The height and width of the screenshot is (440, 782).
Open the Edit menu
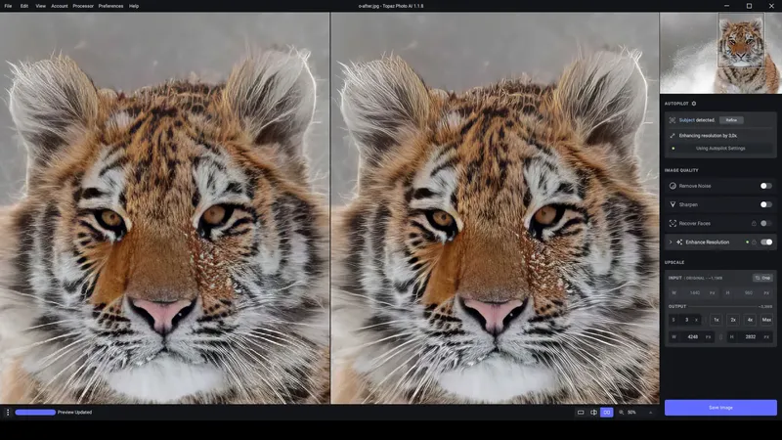24,6
